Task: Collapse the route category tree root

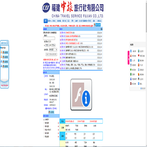Action: coord(44,120)
